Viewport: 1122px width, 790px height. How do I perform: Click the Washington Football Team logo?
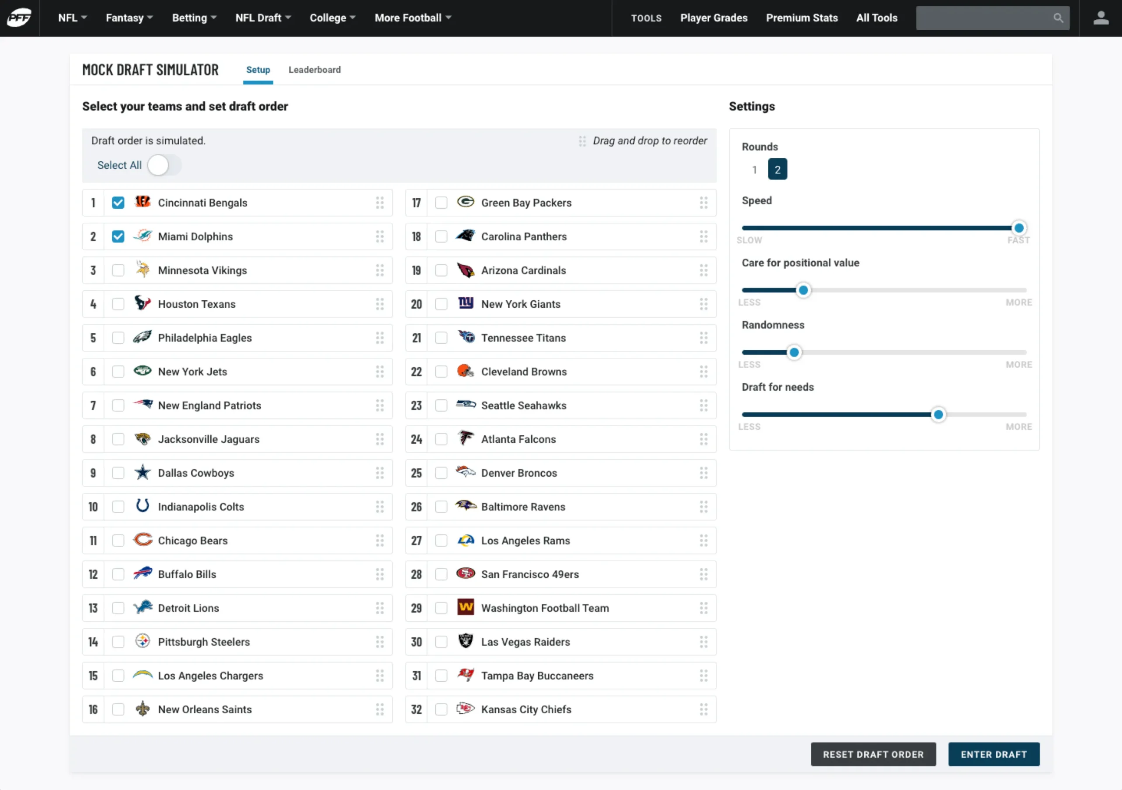pyautogui.click(x=466, y=607)
